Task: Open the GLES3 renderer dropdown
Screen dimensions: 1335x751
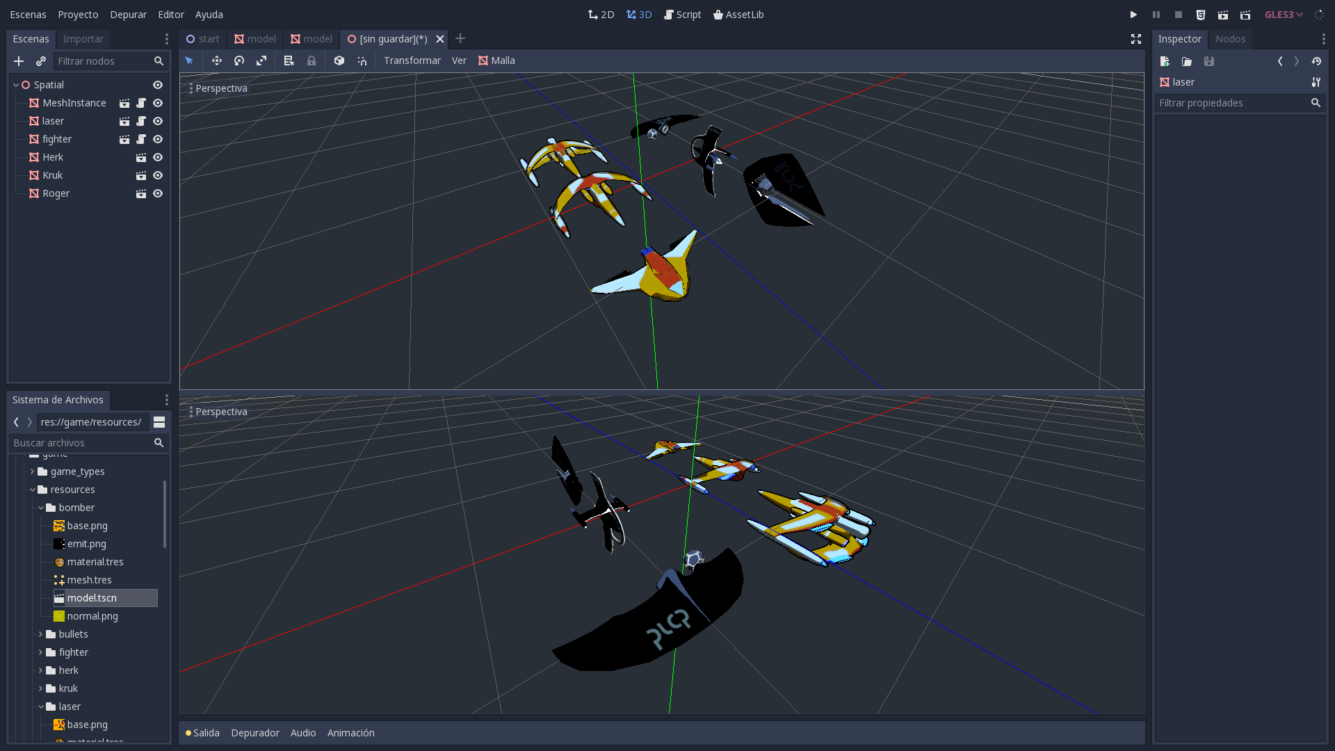Action: [1284, 15]
